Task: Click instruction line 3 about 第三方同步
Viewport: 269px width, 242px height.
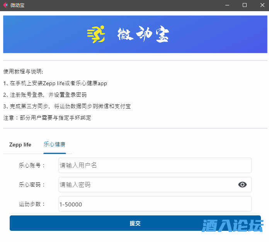Action: (67, 106)
